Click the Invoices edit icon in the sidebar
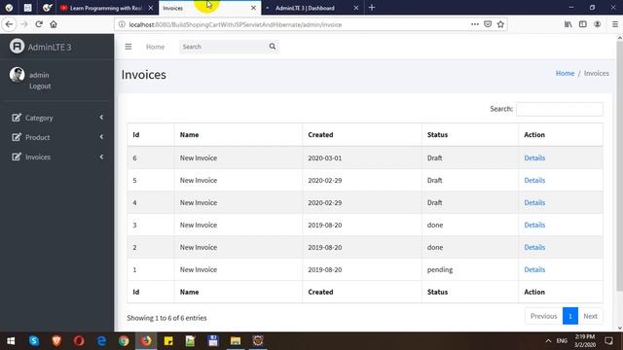The image size is (623, 350). [x=17, y=157]
